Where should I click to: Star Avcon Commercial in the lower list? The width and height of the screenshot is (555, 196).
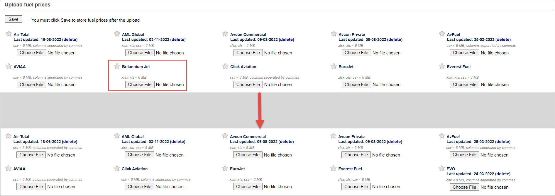click(225, 136)
